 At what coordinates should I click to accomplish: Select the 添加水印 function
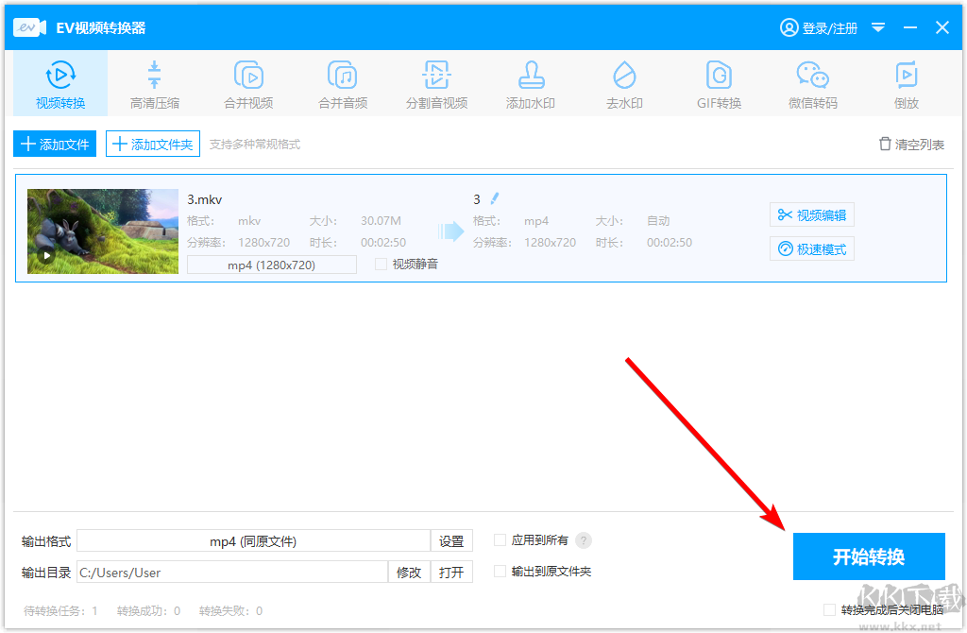point(531,83)
